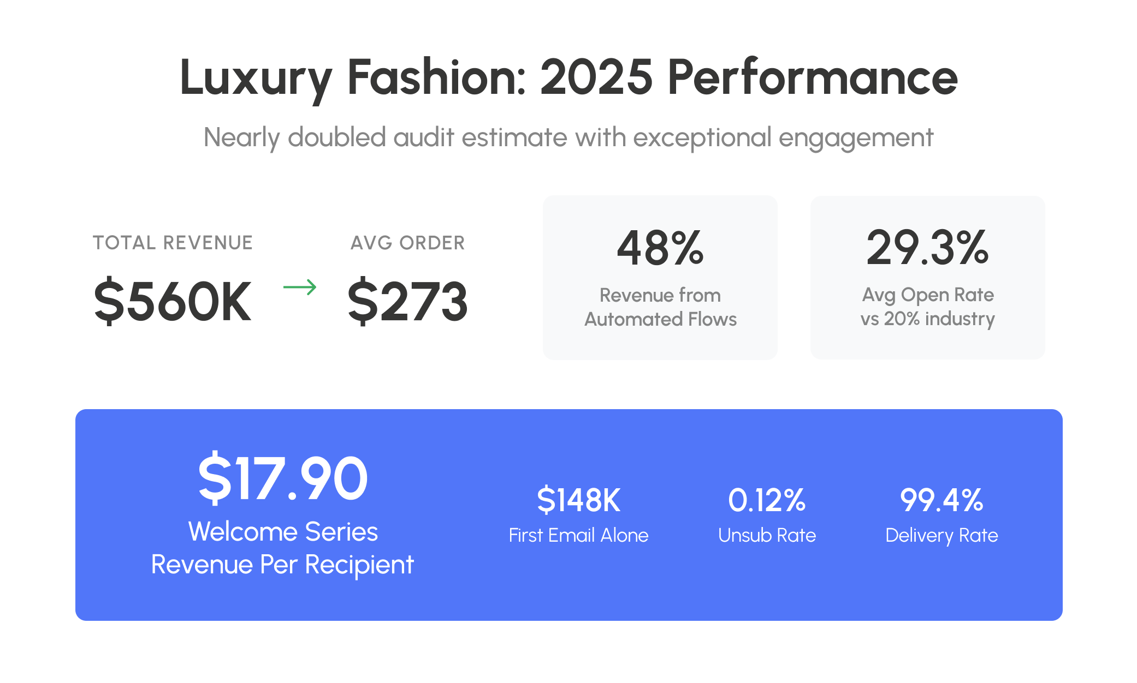Image resolution: width=1137 pixels, height=683 pixels.
Task: Click the Luxury Fashion 2025 Performance title
Action: tap(568, 77)
